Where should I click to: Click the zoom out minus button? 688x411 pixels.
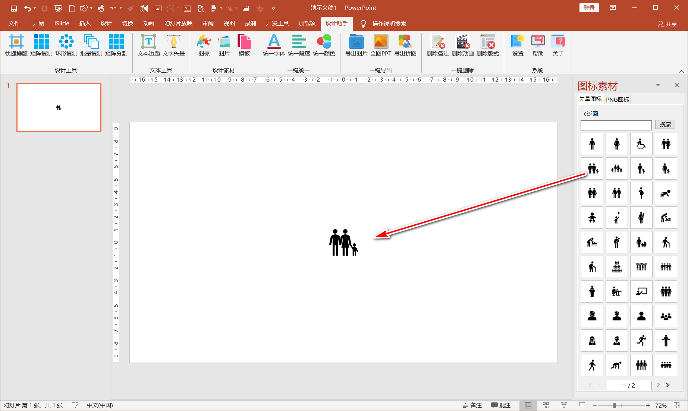(595, 405)
